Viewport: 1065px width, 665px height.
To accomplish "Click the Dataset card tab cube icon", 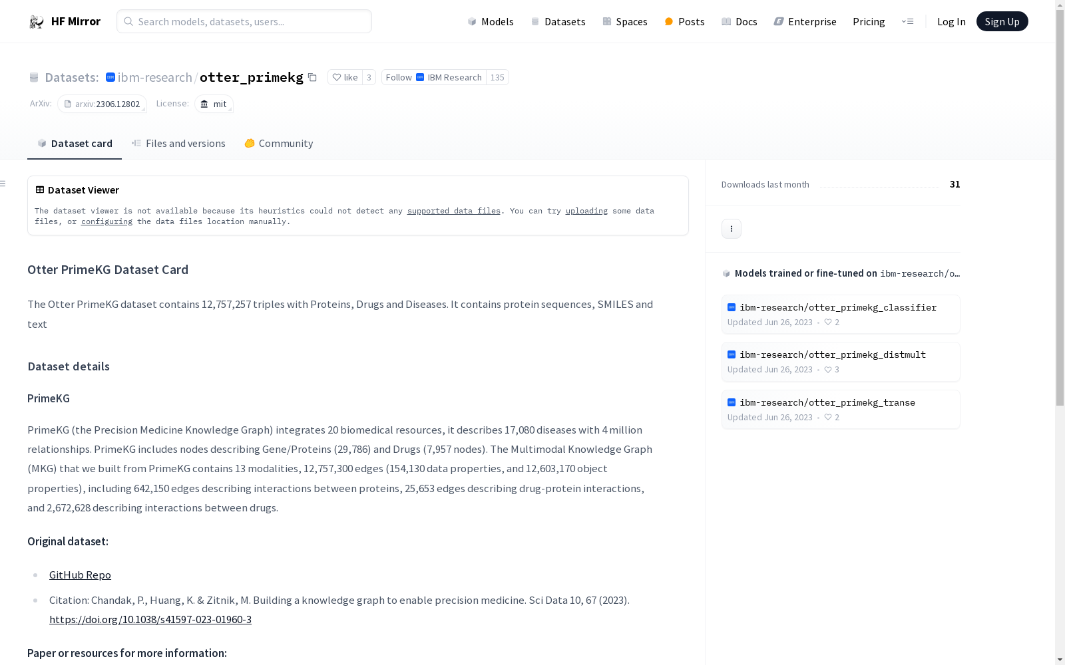I will click(42, 143).
